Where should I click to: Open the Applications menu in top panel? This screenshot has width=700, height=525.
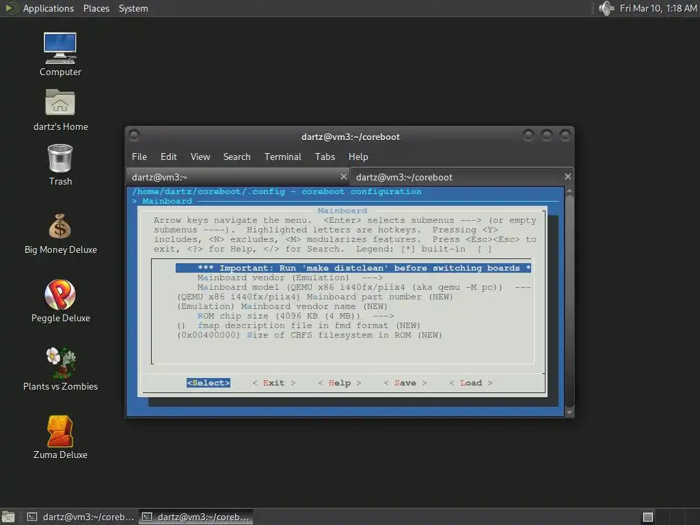point(49,8)
